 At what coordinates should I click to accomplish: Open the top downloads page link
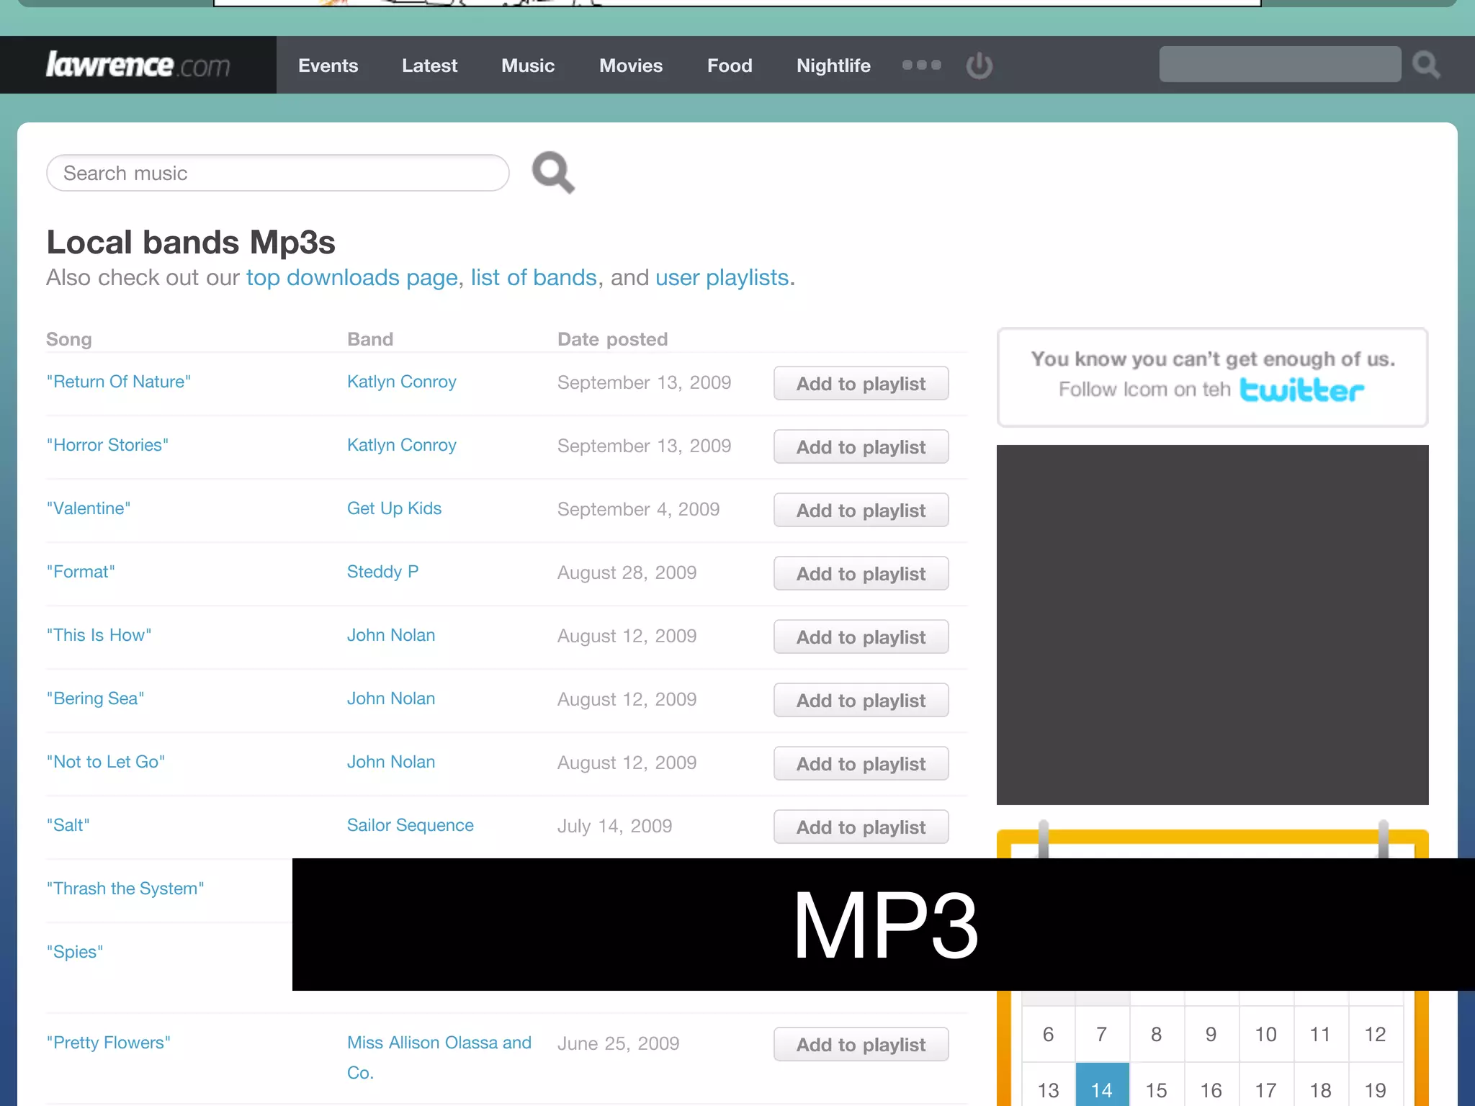(x=351, y=278)
